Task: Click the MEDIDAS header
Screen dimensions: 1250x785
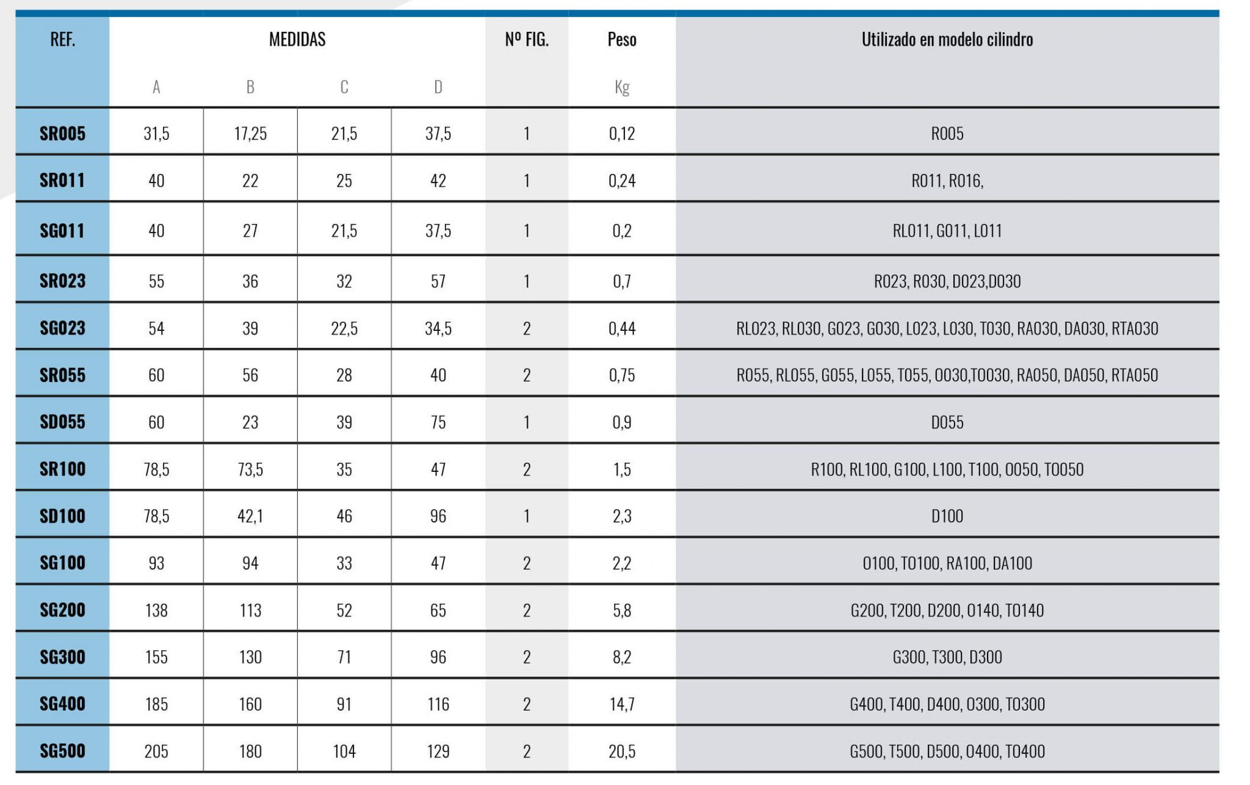Action: (297, 40)
